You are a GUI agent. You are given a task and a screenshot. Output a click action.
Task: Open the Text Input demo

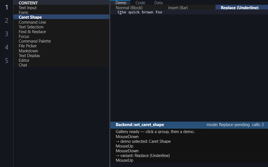(61, 8)
